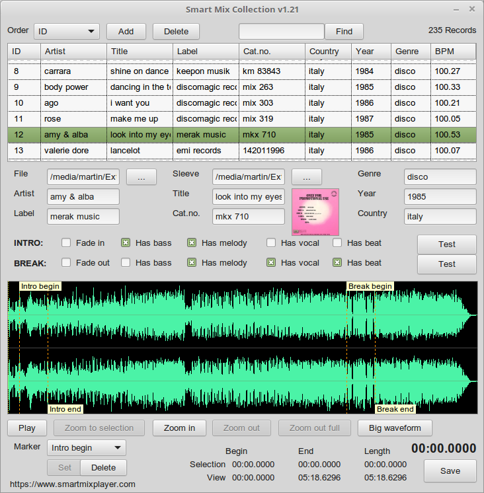Expand the Marker type dropdown

[86, 448]
